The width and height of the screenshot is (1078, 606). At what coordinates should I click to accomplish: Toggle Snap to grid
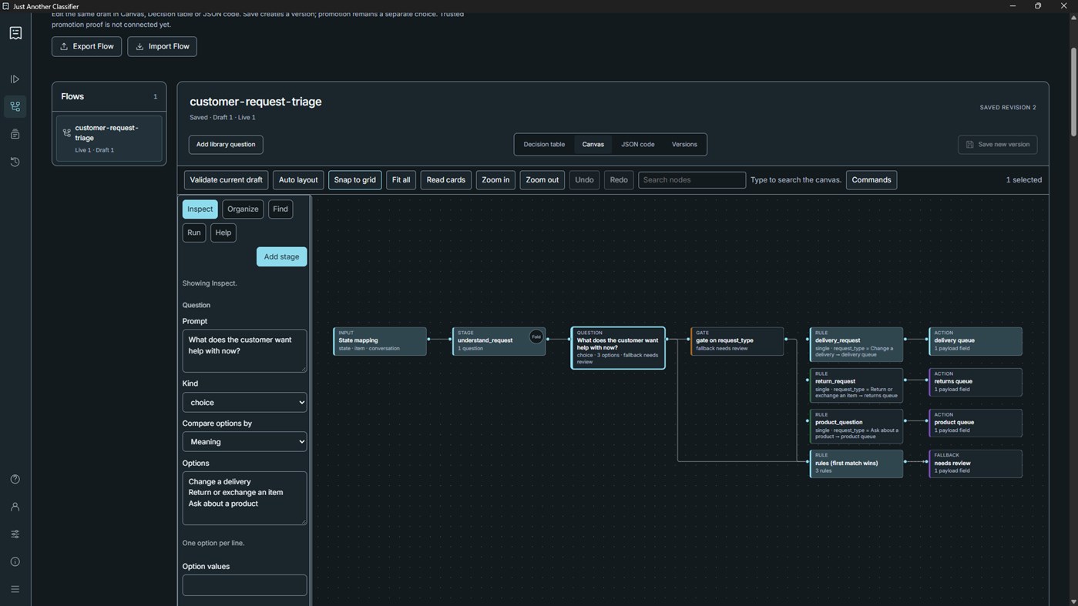[x=354, y=180]
